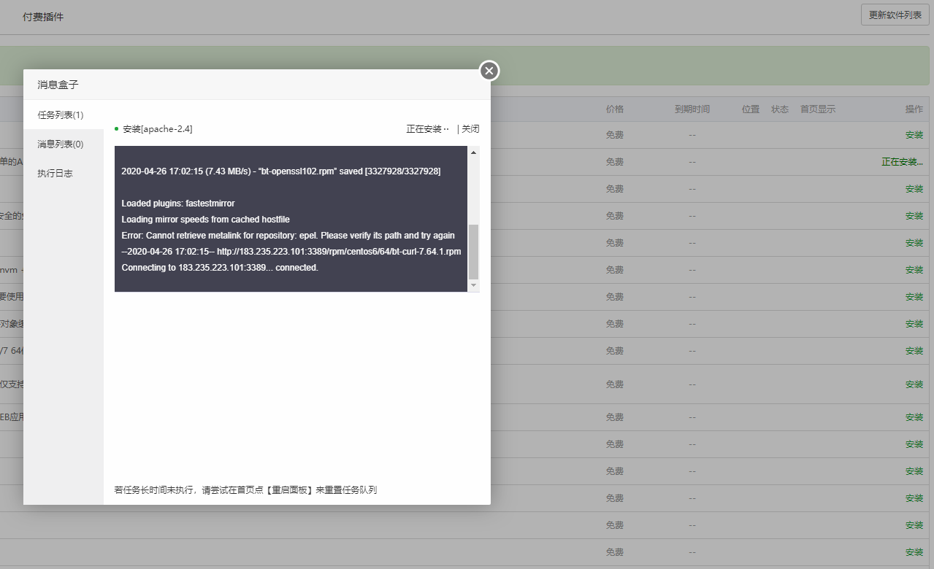Click the 正在安装... status in the operations column
Viewport: 934px width, 569px height.
point(902,162)
